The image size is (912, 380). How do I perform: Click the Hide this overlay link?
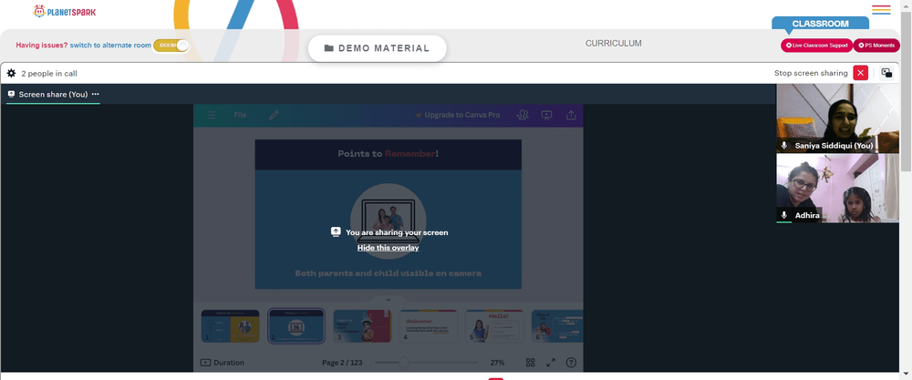point(388,248)
